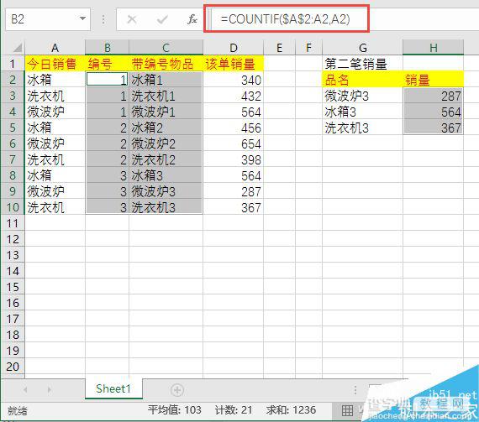The height and width of the screenshot is (422, 479).
Task: Click cell 第二笔销量
Action: (362, 64)
